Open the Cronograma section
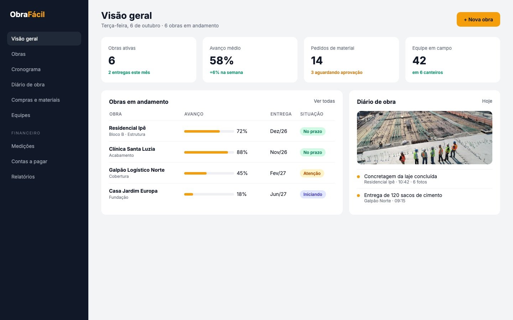 [x=44, y=69]
